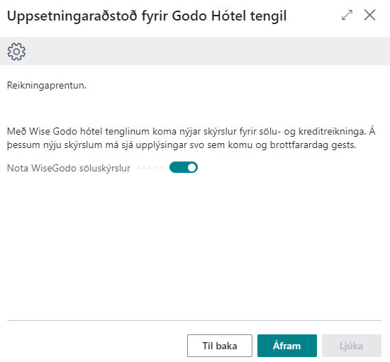Screen dimensions: 390x362
Task: Continue with the Áfram button
Action: click(287, 346)
